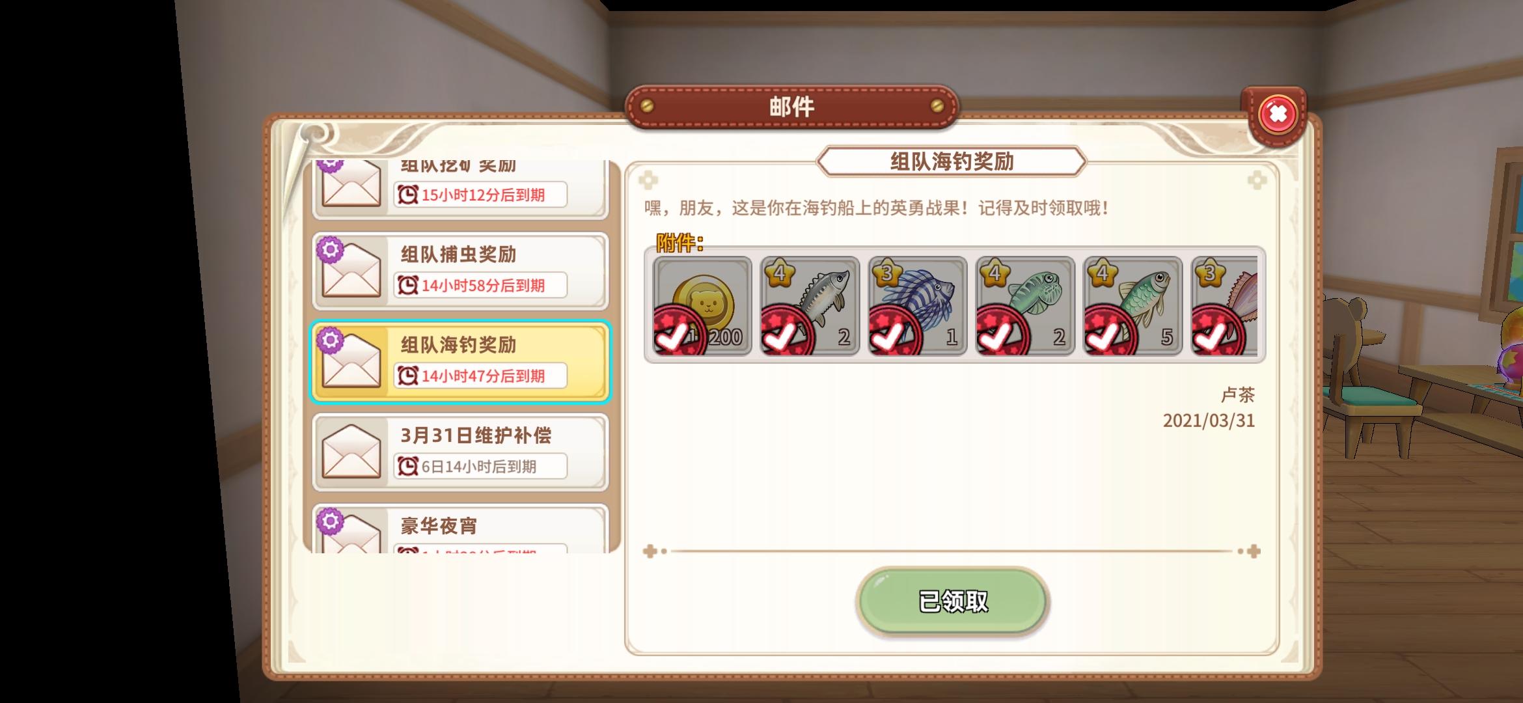Open the 组队捕虫奖励 mail
The height and width of the screenshot is (703, 1523).
460,271
